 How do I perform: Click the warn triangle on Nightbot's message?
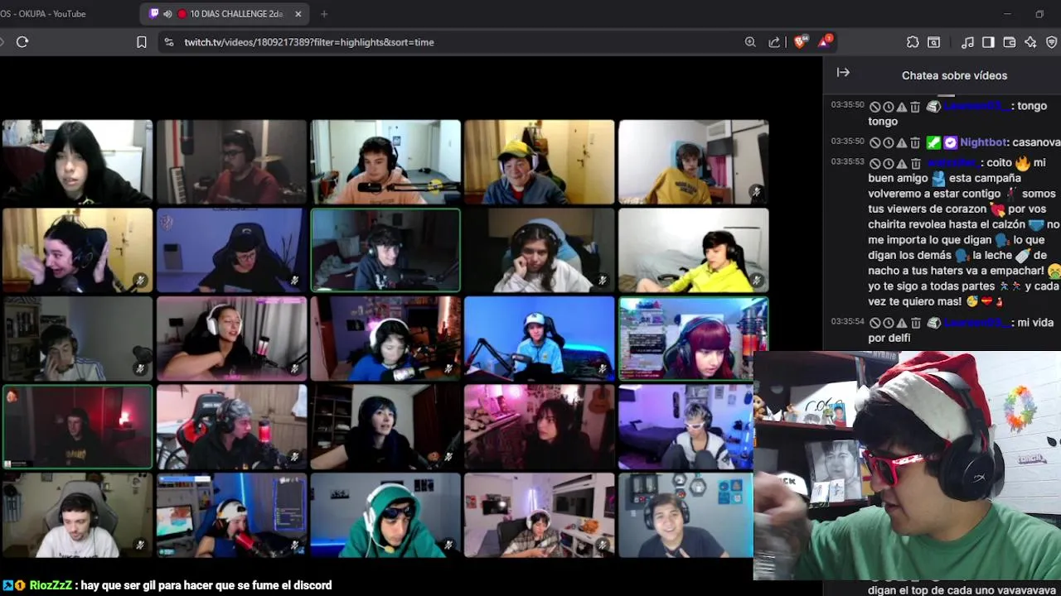coord(901,143)
